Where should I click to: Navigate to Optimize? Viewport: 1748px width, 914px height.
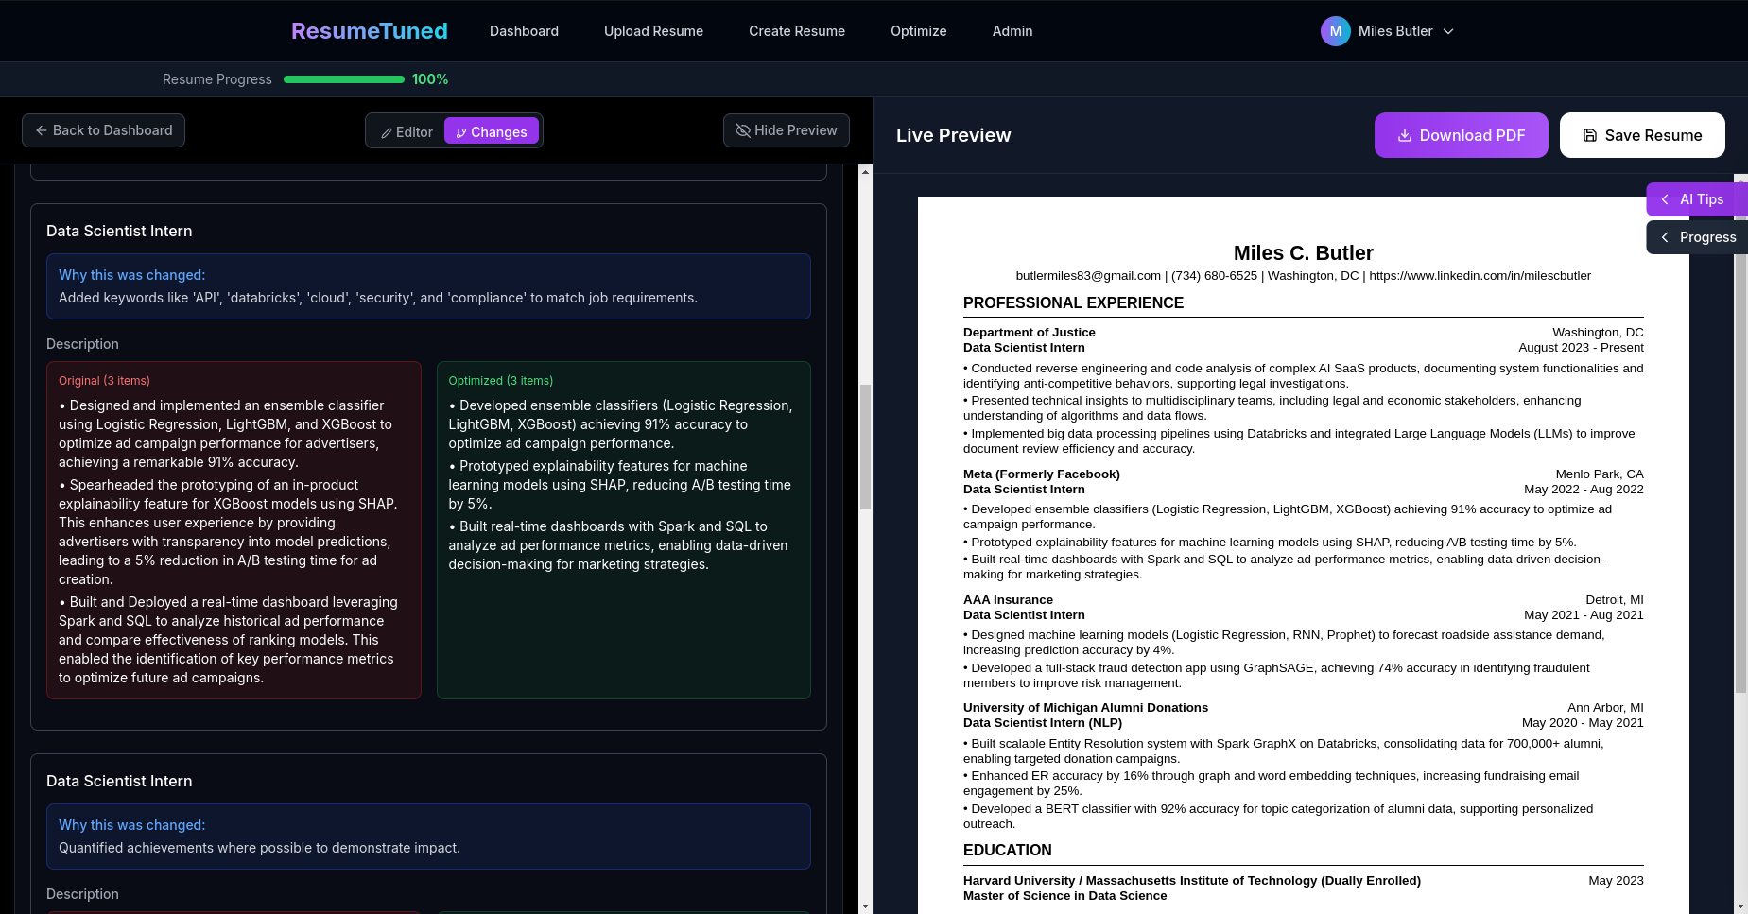(918, 31)
